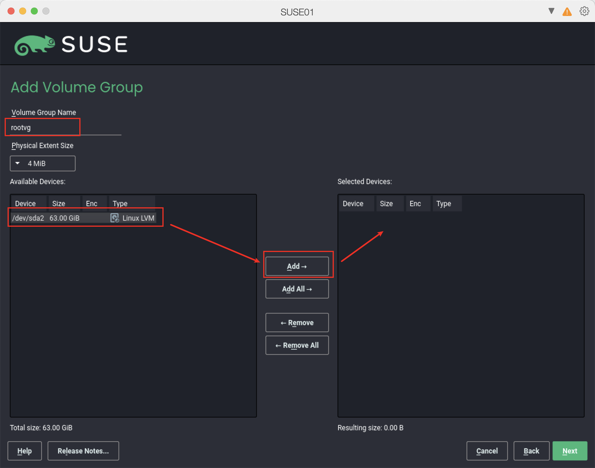Go Back to the previous step

[531, 451]
